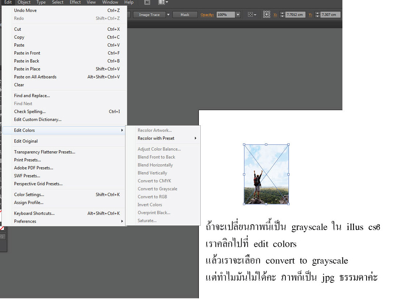Select Color Settings in the Edit menu
The height and width of the screenshot is (299, 397).
(29, 195)
